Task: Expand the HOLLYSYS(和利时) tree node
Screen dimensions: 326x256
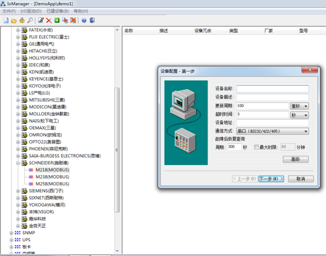Action: [x=18, y=58]
